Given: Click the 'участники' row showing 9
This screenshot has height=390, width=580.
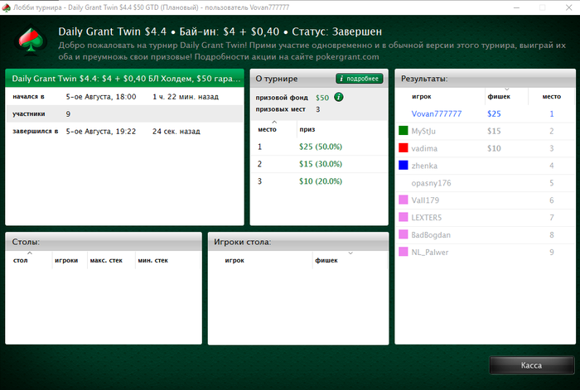Looking at the screenshot, I should 124,114.
